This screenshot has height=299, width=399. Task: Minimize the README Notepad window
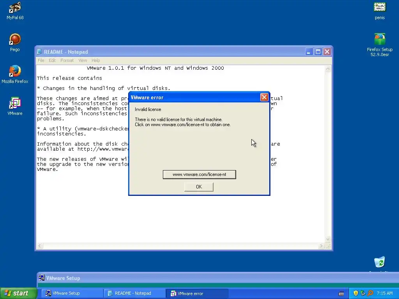309,52
